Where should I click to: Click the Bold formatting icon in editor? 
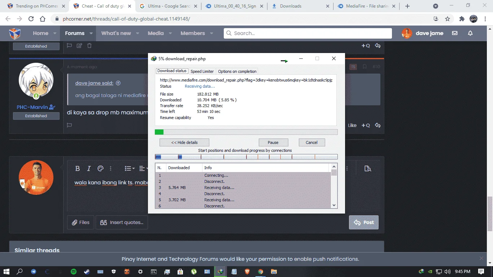(x=78, y=168)
